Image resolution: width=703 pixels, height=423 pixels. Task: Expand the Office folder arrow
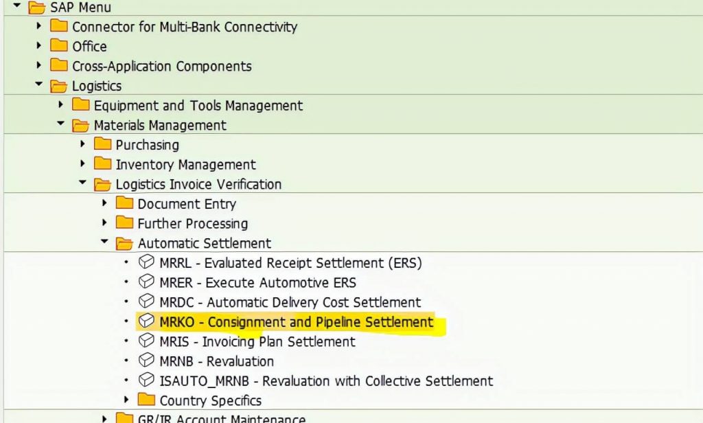pos(39,45)
